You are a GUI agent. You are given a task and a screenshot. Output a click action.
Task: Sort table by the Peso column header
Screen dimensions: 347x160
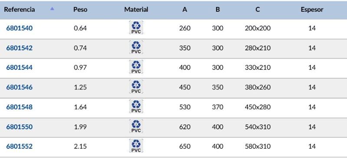click(x=80, y=10)
